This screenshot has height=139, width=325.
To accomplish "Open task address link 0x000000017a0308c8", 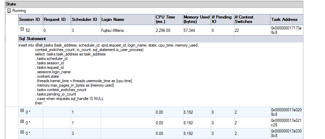I will (286, 133).
